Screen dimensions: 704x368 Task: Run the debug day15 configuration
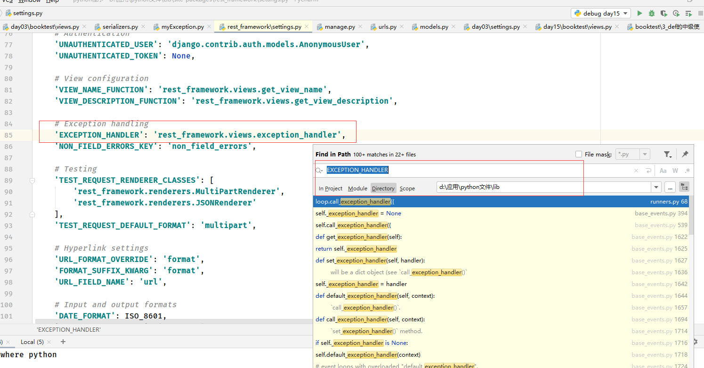[639, 13]
